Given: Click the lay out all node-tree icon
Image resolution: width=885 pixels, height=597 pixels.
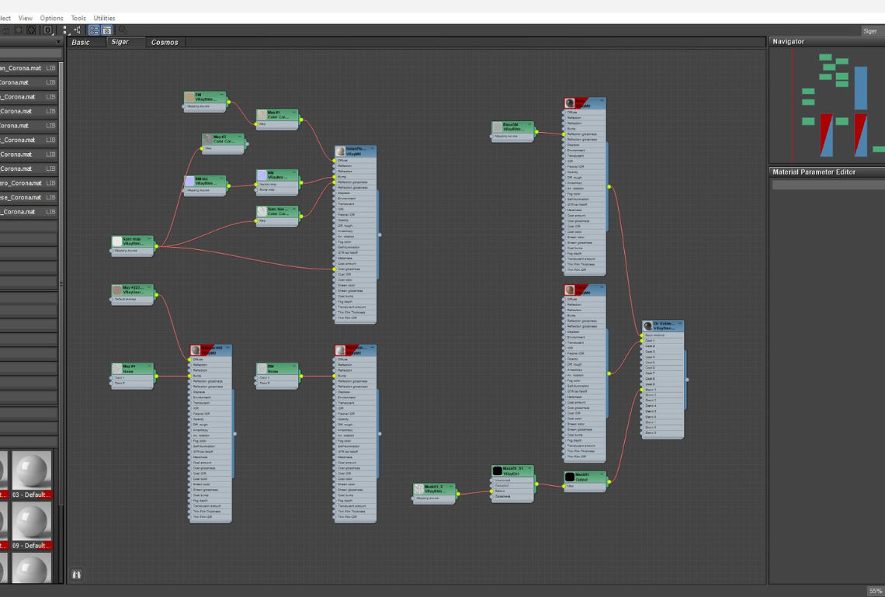Looking at the screenshot, I should (x=78, y=30).
